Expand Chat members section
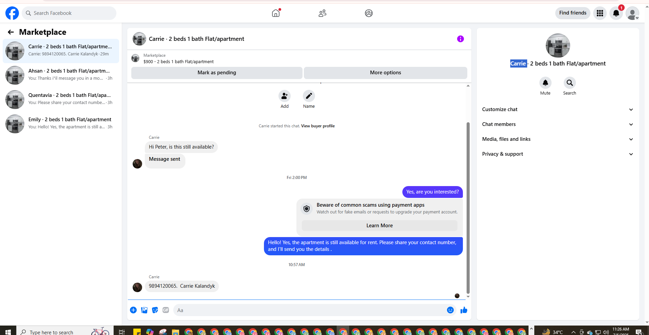Viewport: 649px width, 335px height. [x=558, y=124]
